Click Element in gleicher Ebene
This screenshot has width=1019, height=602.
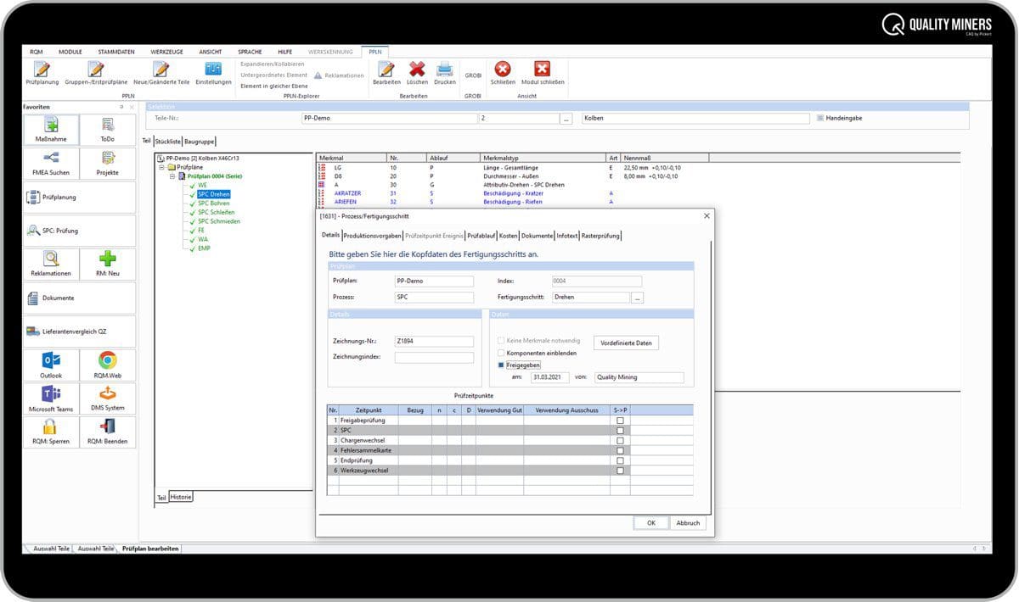point(274,86)
